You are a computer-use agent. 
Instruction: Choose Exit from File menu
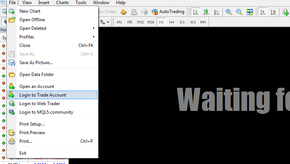pyautogui.click(x=52, y=153)
